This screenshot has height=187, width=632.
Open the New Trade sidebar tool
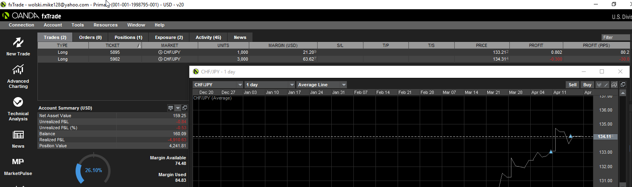point(18,46)
